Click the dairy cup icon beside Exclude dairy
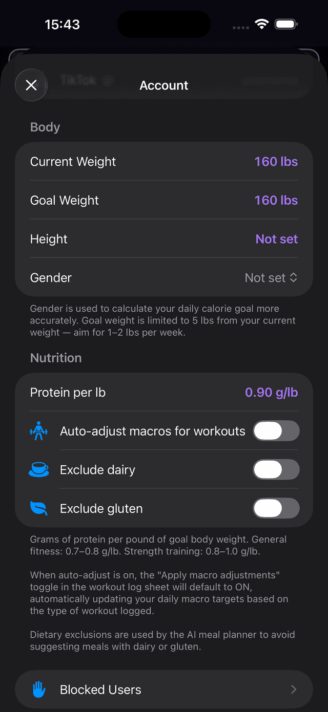 pos(39,469)
